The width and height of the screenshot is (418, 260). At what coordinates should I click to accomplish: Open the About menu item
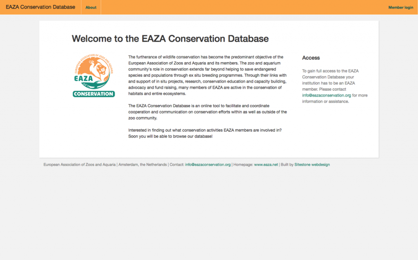pos(91,7)
